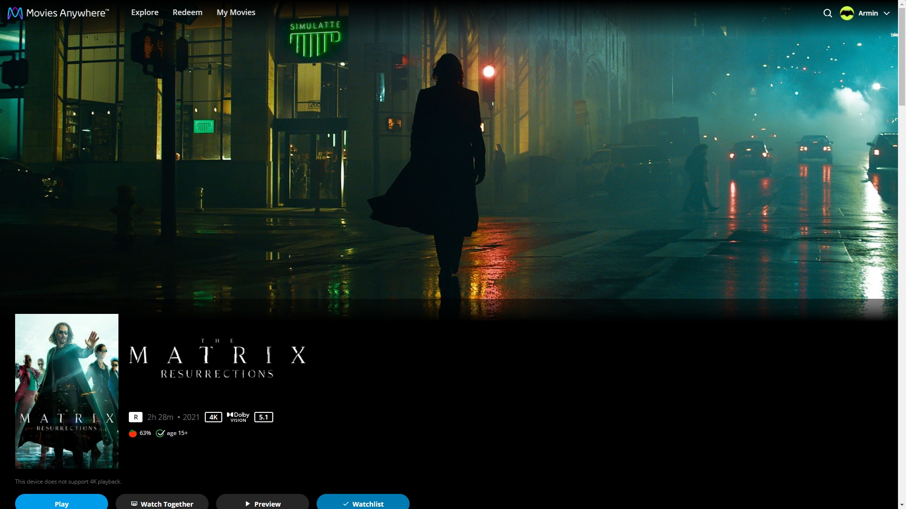The image size is (906, 509).
Task: Click the R rating badge
Action: tap(135, 417)
